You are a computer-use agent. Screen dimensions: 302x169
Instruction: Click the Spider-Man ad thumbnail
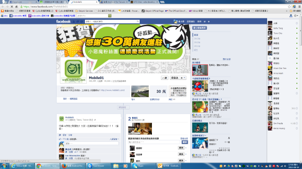pos(200,86)
